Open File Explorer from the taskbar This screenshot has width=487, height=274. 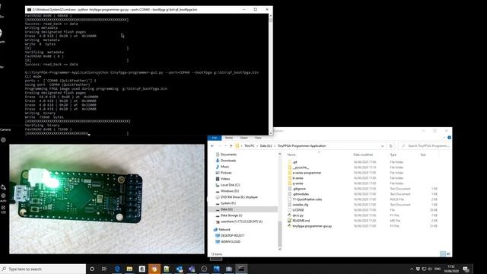[x=129, y=269]
